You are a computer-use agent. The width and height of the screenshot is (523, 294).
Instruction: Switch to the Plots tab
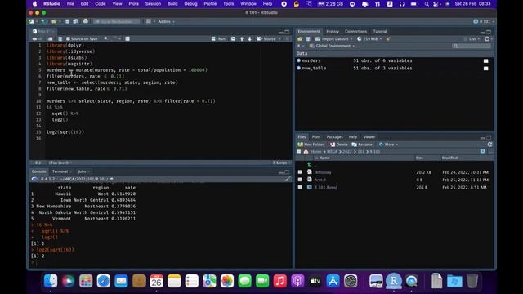[316, 137]
